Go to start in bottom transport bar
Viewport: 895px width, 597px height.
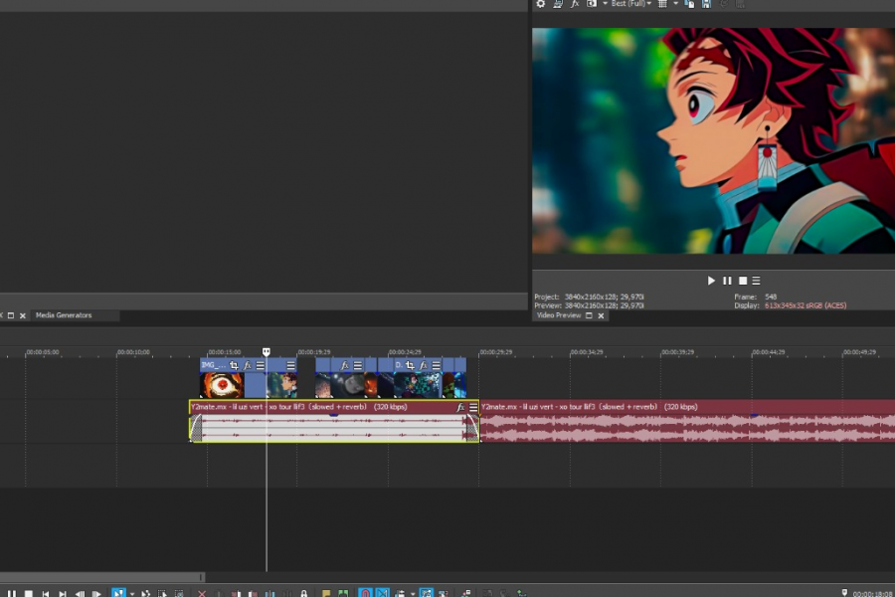(46, 594)
